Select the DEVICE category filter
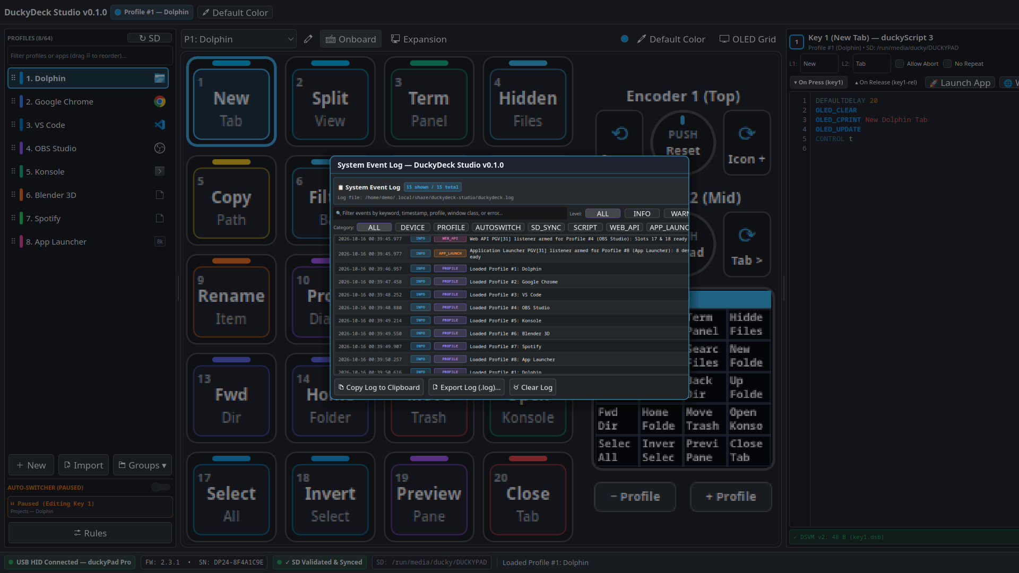Image resolution: width=1019 pixels, height=573 pixels. click(412, 227)
